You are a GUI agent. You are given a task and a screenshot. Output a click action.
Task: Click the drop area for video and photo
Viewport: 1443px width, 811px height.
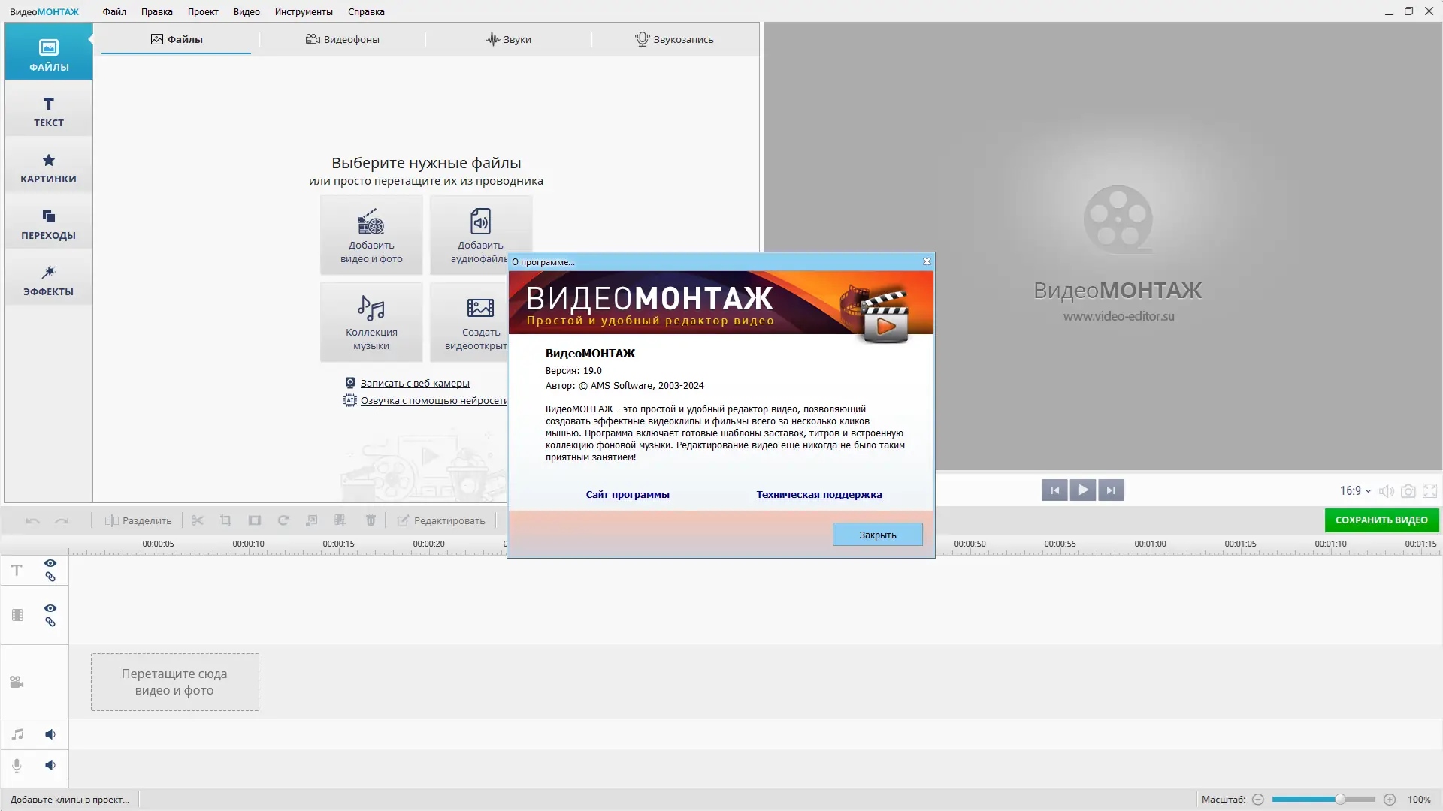coord(175,682)
